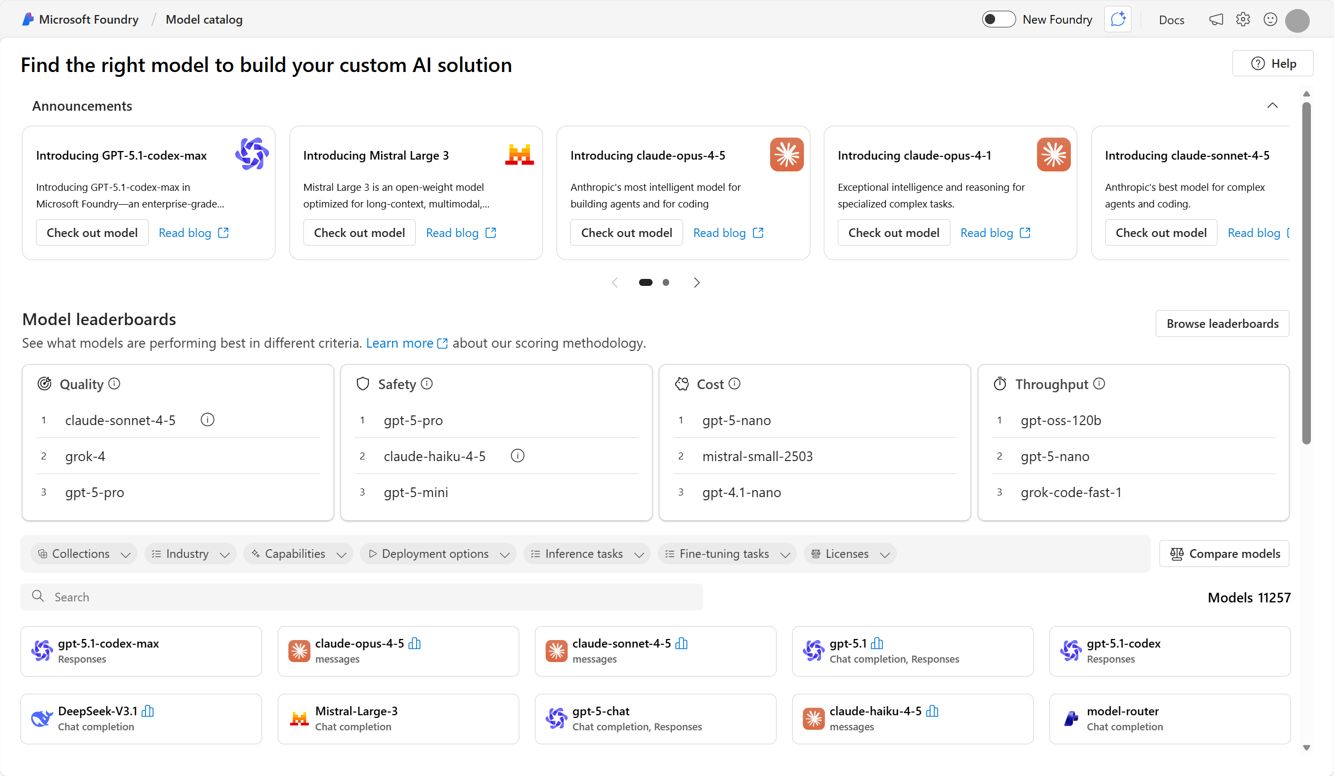Give feedback via the smiley face icon
Image resolution: width=1334 pixels, height=776 pixels.
click(1271, 19)
